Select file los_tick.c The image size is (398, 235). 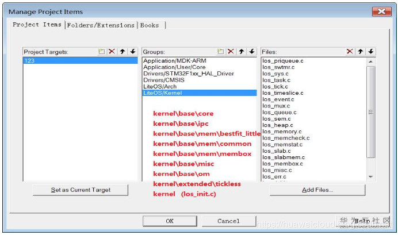tap(275, 87)
